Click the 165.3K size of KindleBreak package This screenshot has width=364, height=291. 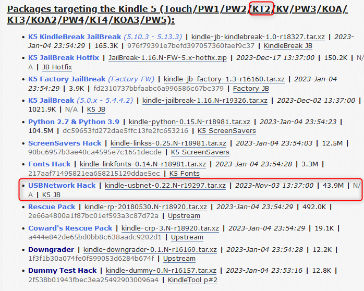click(106, 46)
